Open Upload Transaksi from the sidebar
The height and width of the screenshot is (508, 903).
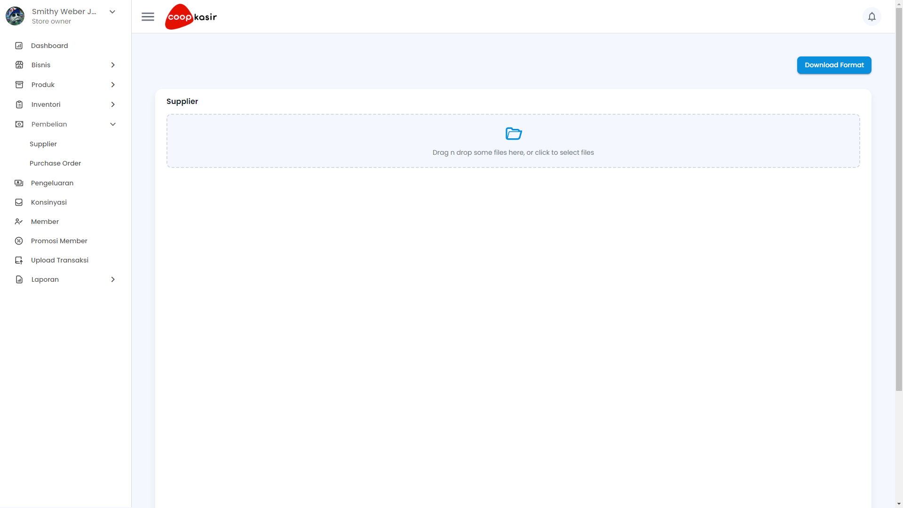[60, 260]
